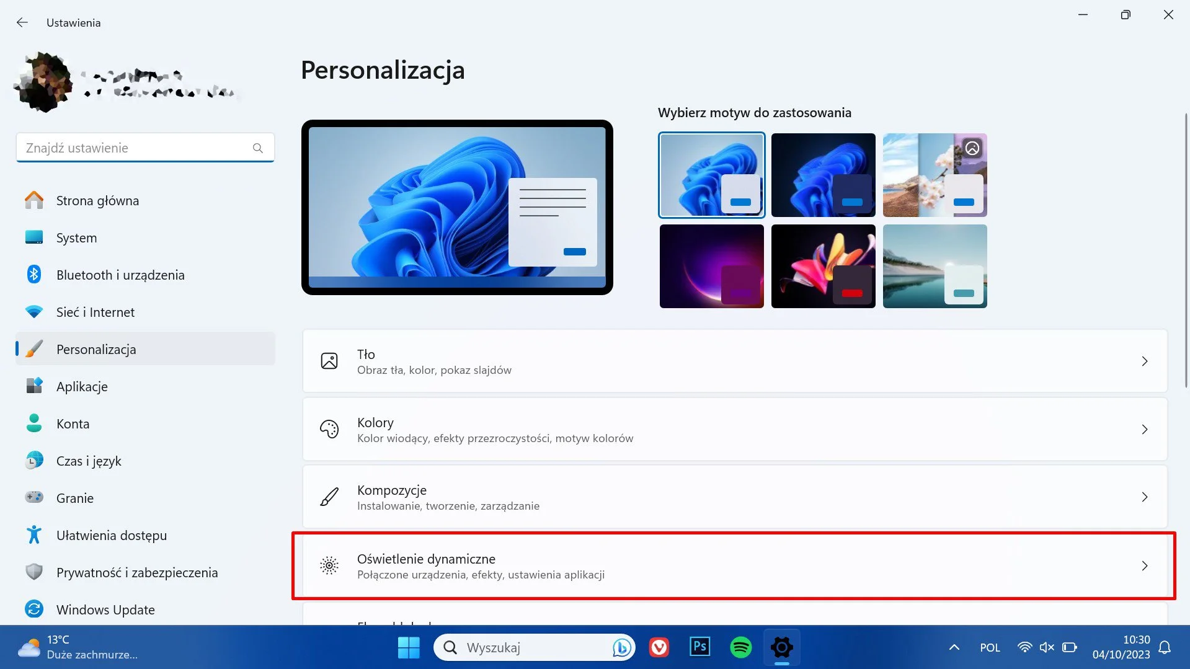Viewport: 1190px width, 669px height.
Task: Open Spotify from the taskbar
Action: 740,647
